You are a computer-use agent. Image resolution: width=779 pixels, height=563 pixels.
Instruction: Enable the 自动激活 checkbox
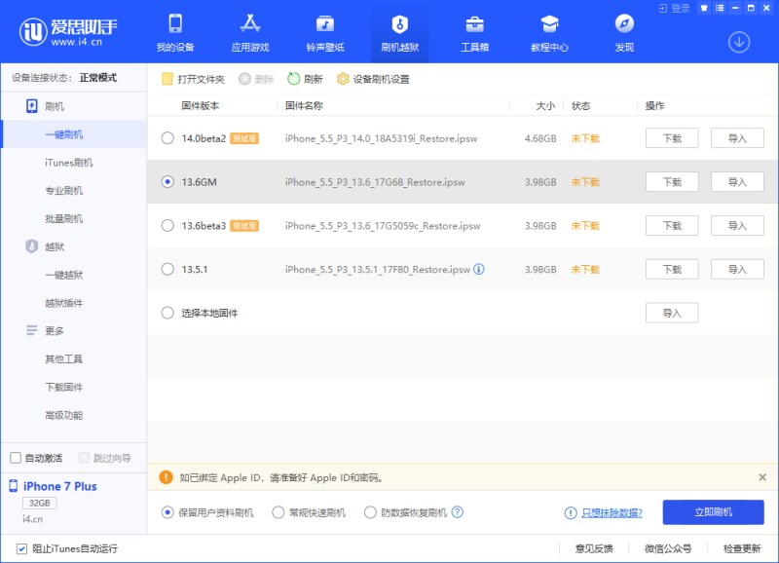tap(16, 458)
